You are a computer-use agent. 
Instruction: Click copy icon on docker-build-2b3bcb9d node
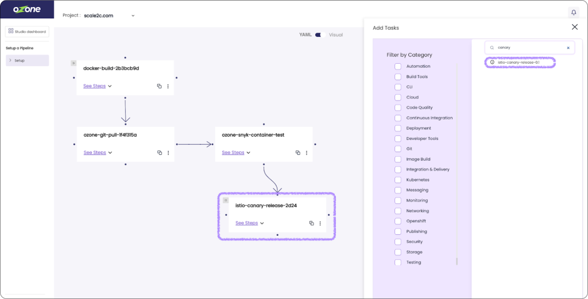159,86
